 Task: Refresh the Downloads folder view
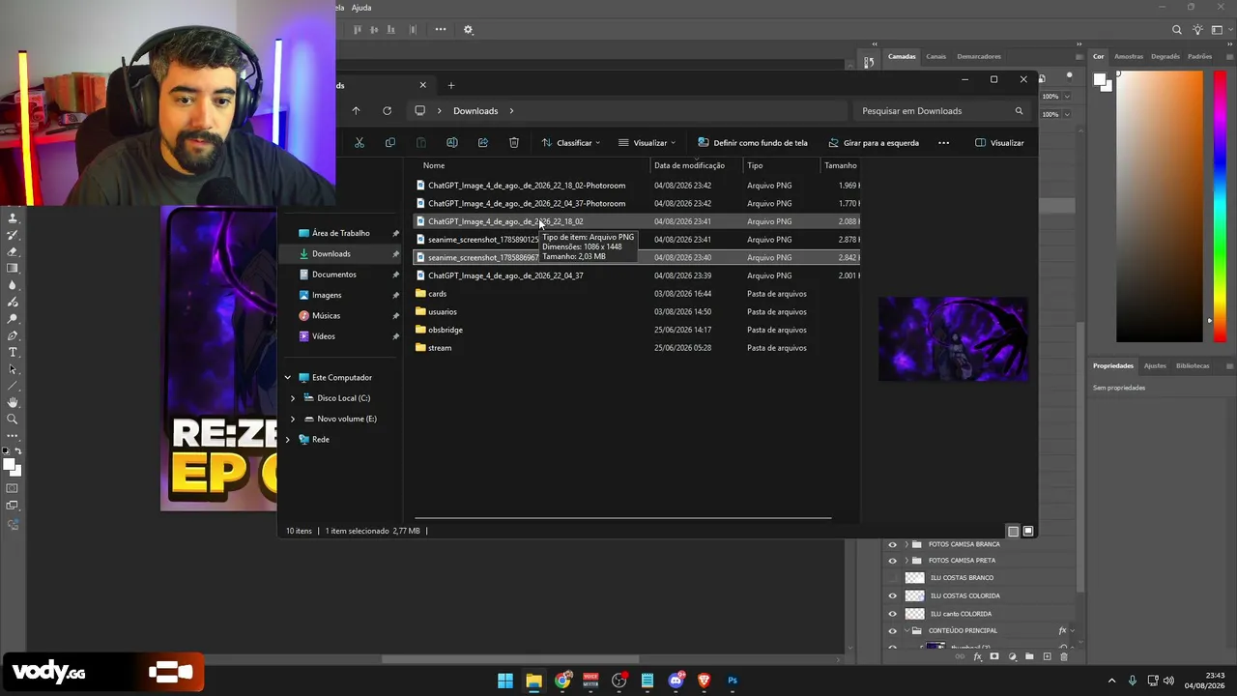(388, 111)
